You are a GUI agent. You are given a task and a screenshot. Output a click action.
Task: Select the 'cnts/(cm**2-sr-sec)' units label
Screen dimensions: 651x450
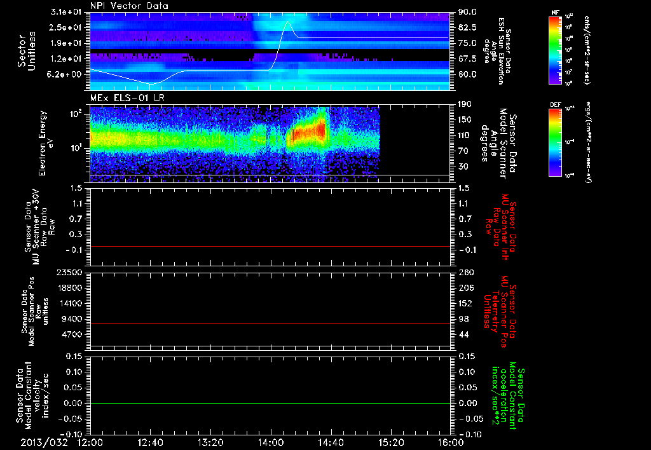point(587,50)
